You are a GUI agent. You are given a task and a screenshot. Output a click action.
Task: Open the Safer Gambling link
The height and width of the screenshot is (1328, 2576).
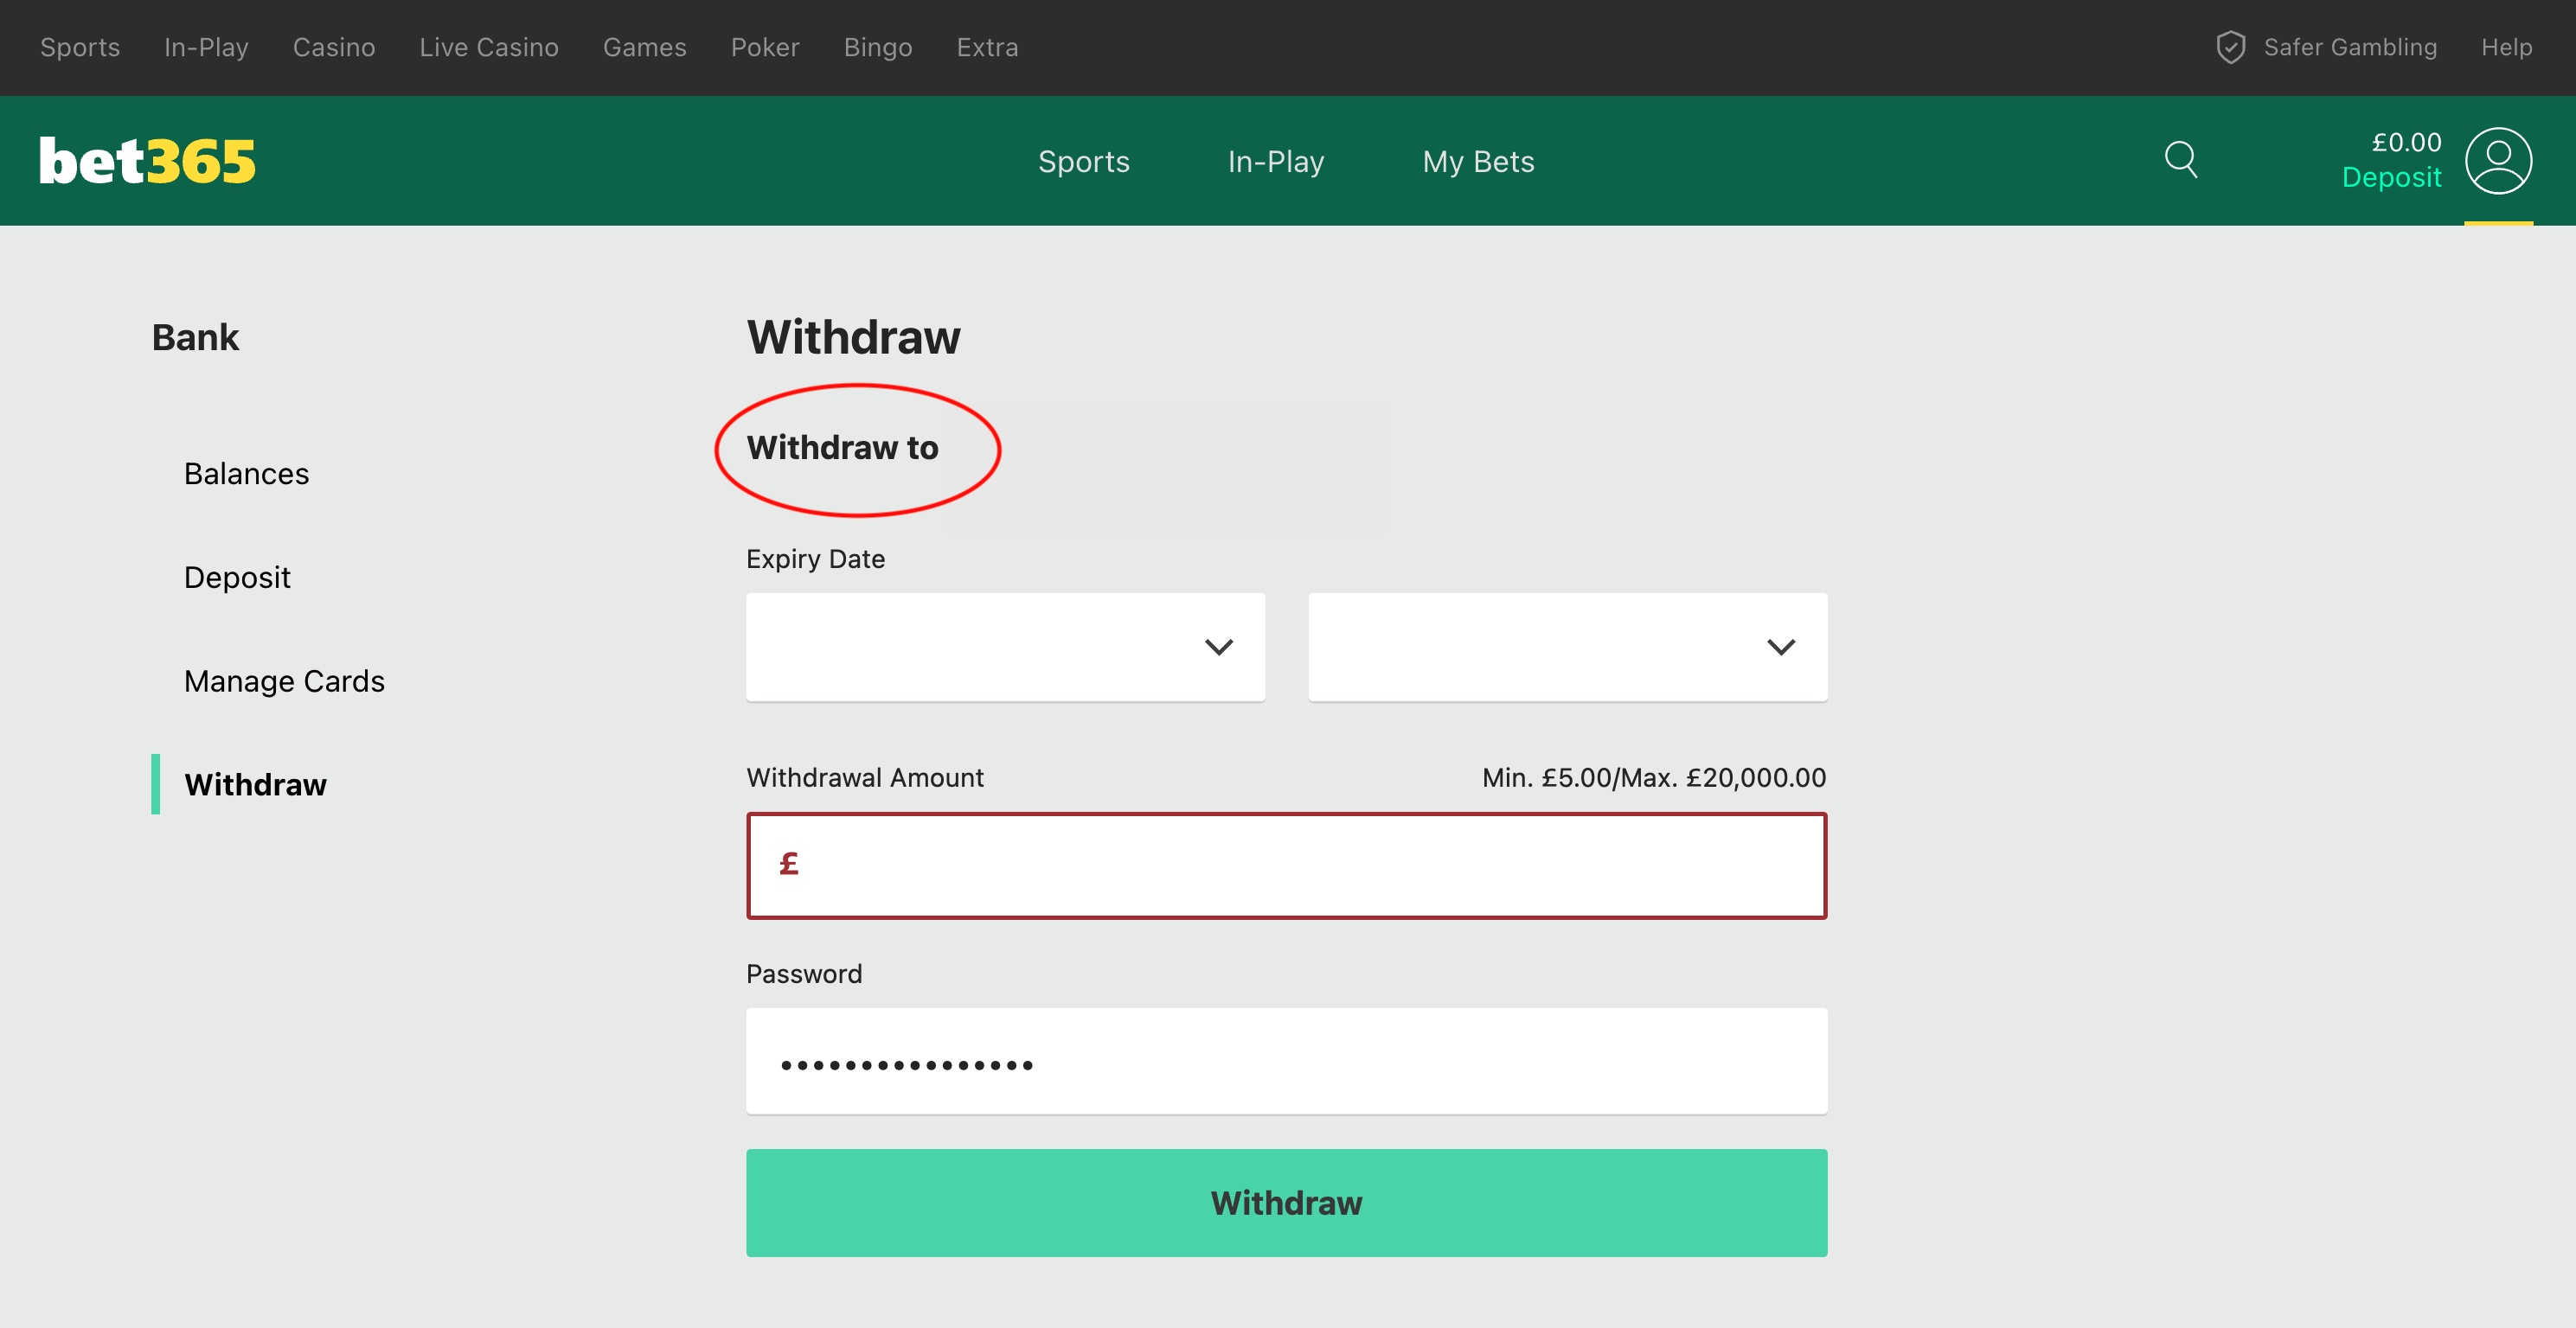(2350, 47)
